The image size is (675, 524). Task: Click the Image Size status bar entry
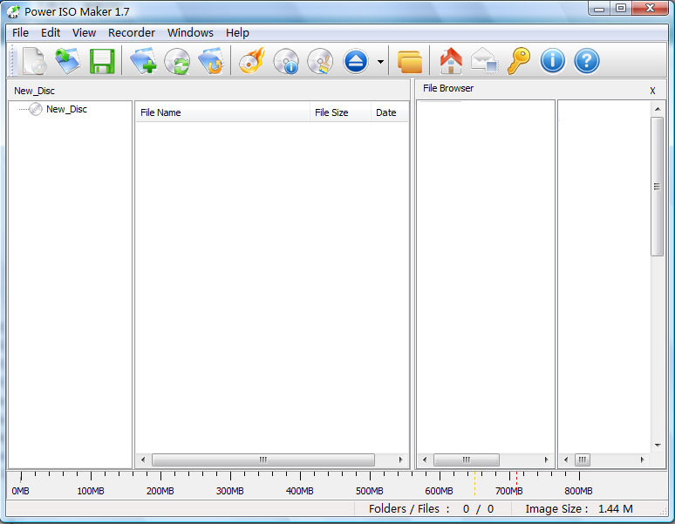click(x=579, y=509)
